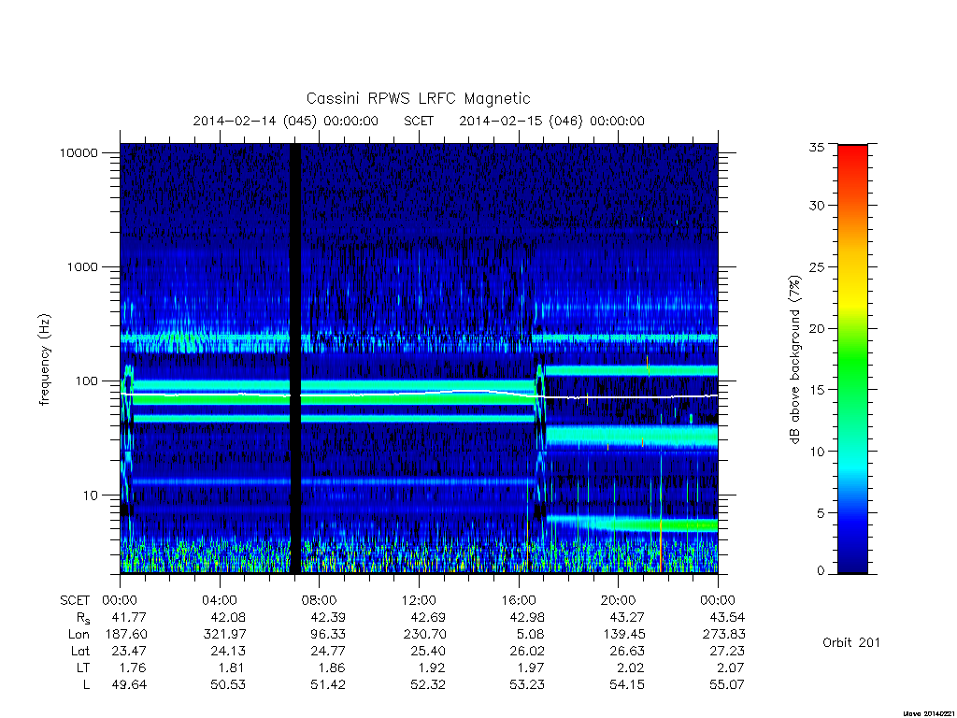Viewport: 957px width, 718px height.
Task: Click the '35' color bar tick label
Action: click(x=817, y=147)
